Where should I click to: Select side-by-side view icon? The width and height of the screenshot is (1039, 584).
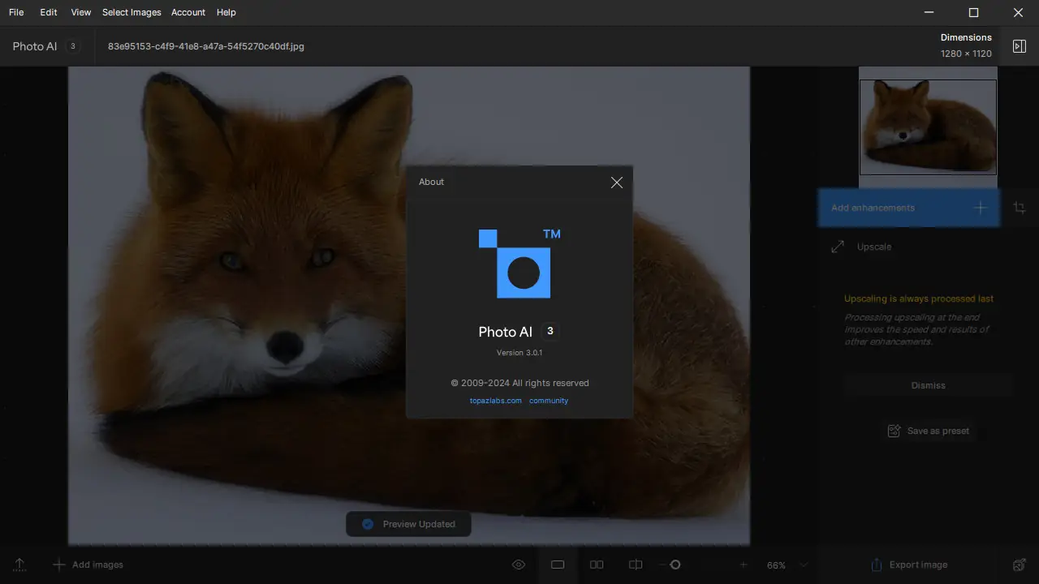click(597, 565)
